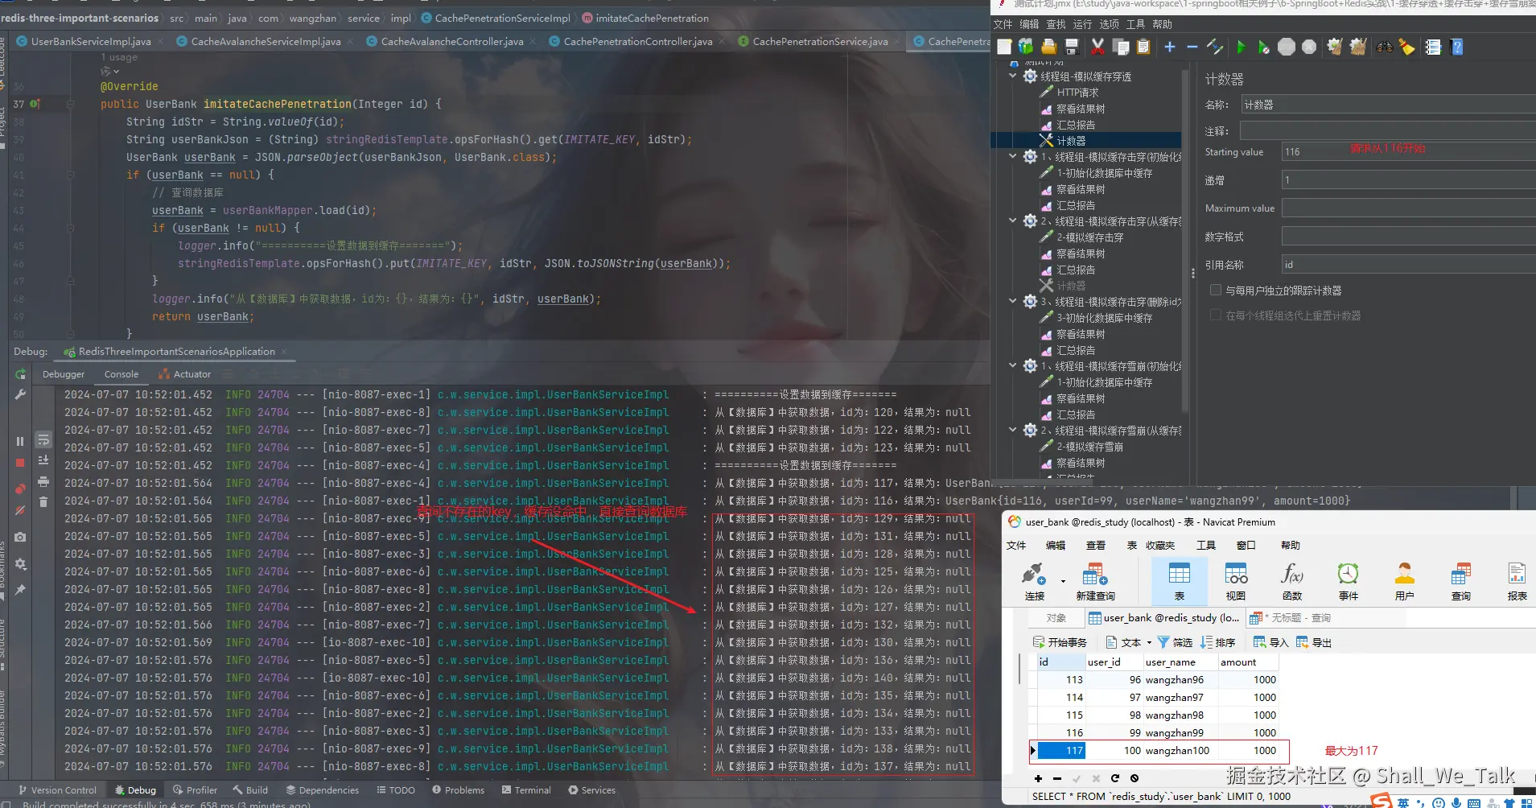Click the 开始事务 button in Navicat
Viewport: 1536px width, 808px height.
tap(1061, 641)
